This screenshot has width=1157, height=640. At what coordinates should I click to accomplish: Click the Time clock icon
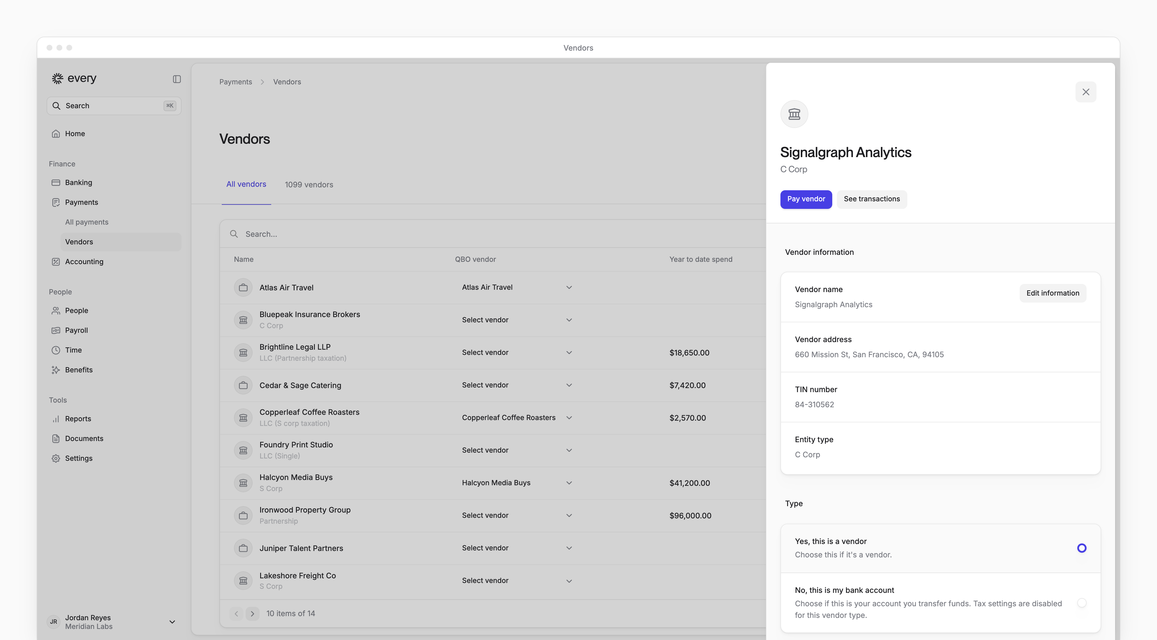point(56,350)
